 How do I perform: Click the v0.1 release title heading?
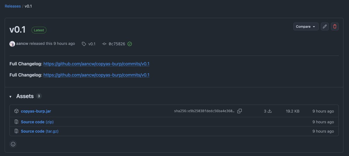tap(17, 30)
